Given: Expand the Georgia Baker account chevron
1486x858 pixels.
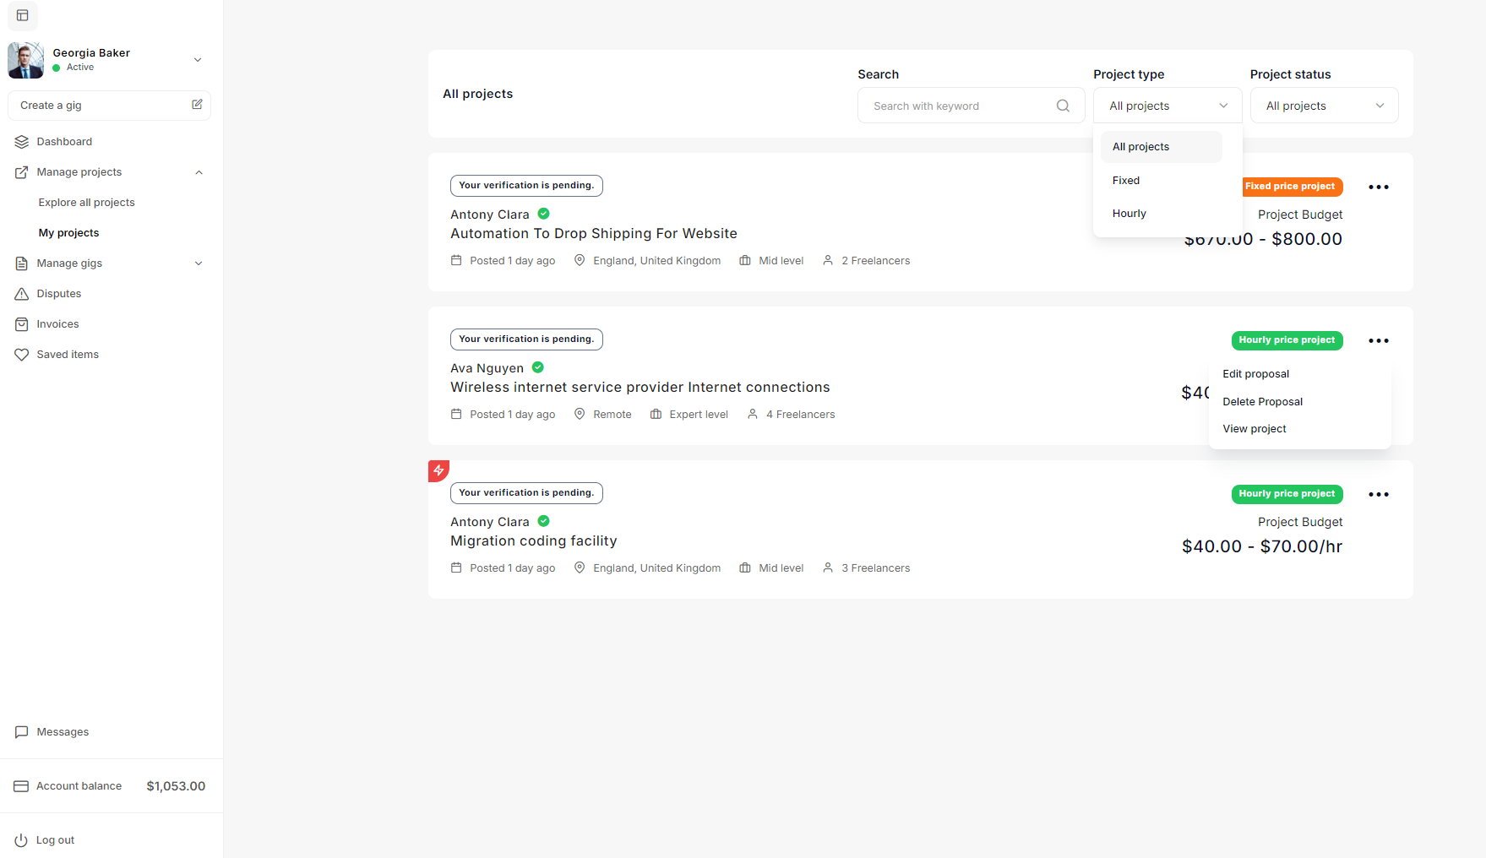Looking at the screenshot, I should point(198,60).
